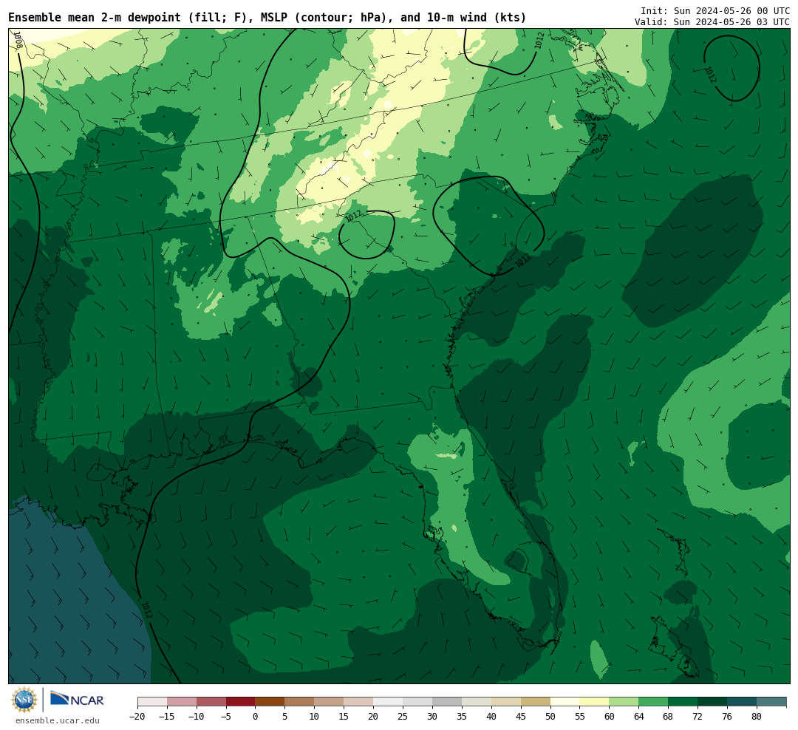Pick the cream 50 to 55 colorbar swatch

pyautogui.click(x=565, y=702)
